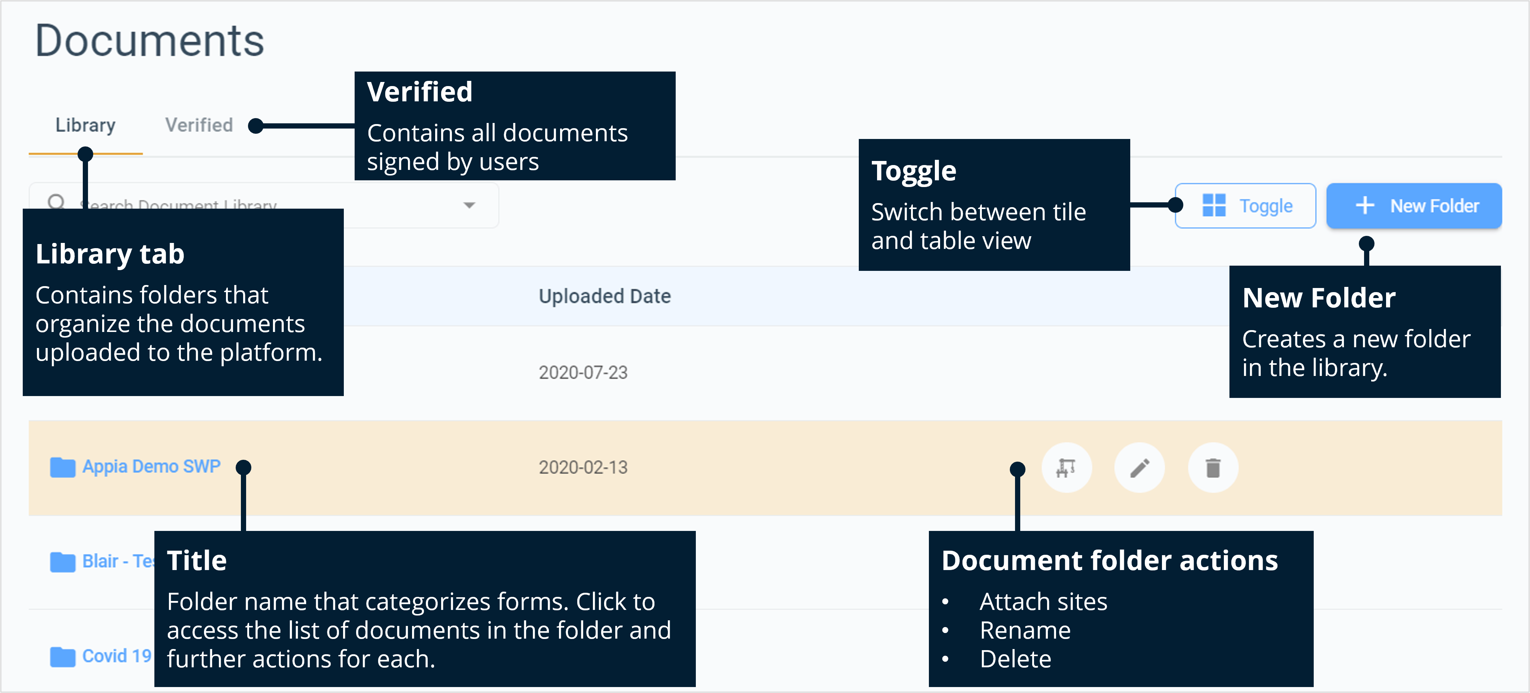
Task: Switch to the Verified tab
Action: pyautogui.click(x=198, y=124)
